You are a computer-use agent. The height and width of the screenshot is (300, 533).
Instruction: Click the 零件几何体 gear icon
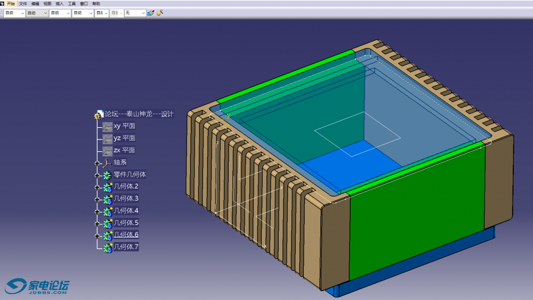tap(108, 175)
